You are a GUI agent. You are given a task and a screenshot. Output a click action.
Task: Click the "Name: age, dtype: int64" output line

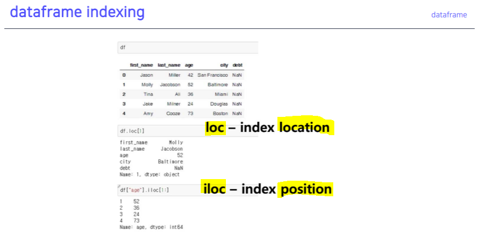(151, 227)
